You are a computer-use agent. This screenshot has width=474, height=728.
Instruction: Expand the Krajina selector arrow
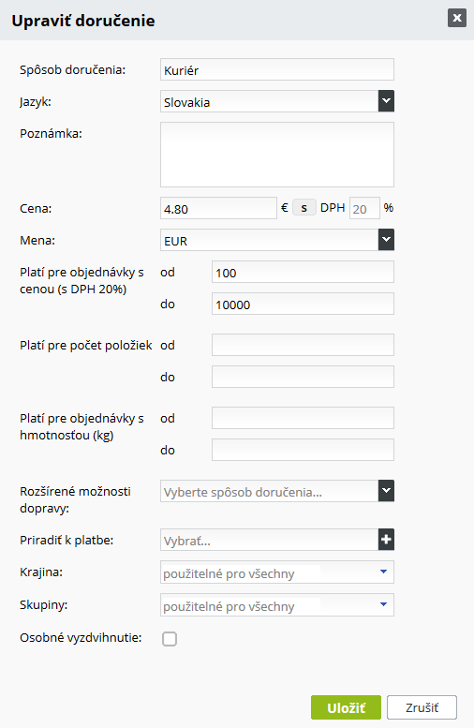(383, 572)
